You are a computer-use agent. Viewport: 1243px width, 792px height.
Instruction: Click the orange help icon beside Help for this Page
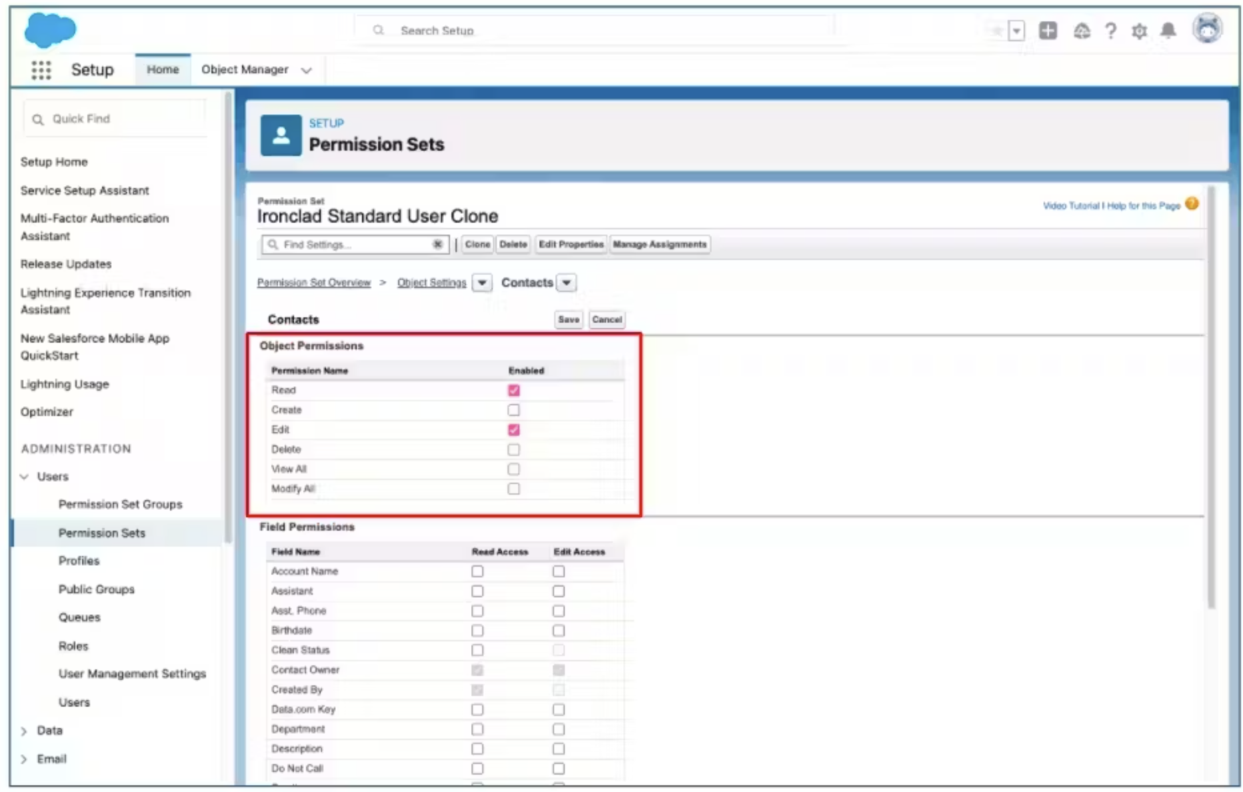click(1192, 204)
